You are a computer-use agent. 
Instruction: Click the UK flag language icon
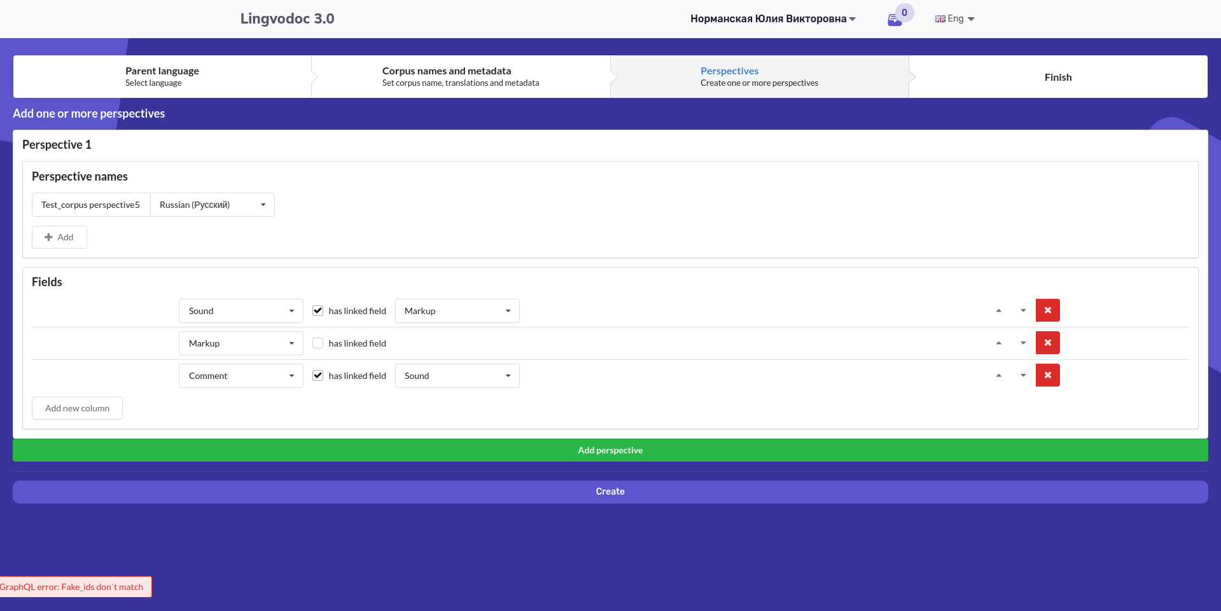click(940, 19)
